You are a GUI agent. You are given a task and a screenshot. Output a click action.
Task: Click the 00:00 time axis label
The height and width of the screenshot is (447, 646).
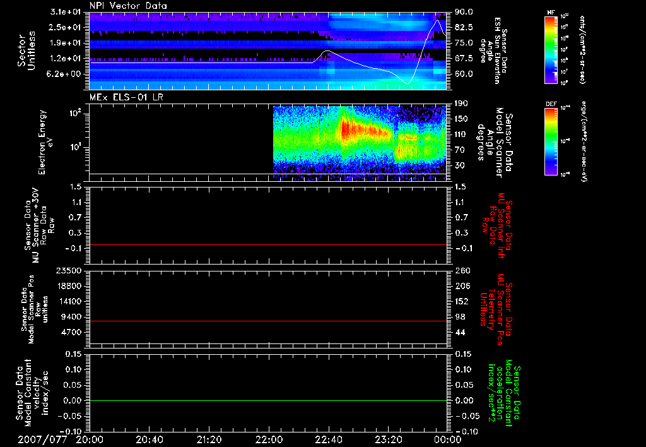(x=448, y=439)
